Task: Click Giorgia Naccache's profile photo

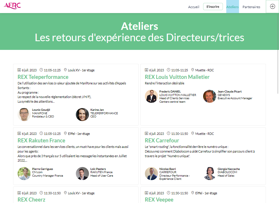Action: coord(210,173)
